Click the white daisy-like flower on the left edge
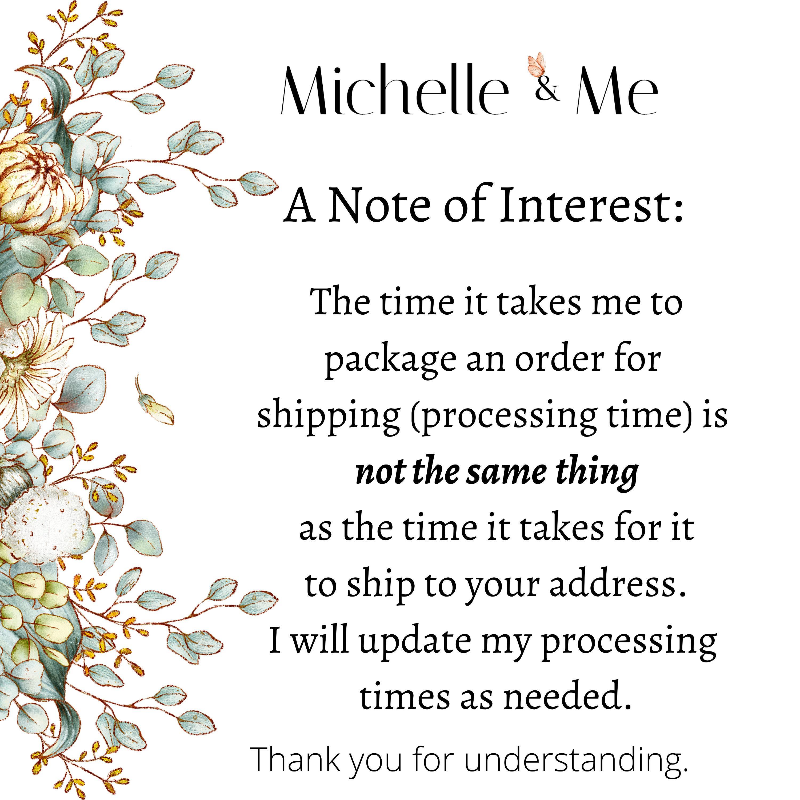This screenshot has width=800, height=800. 29,364
